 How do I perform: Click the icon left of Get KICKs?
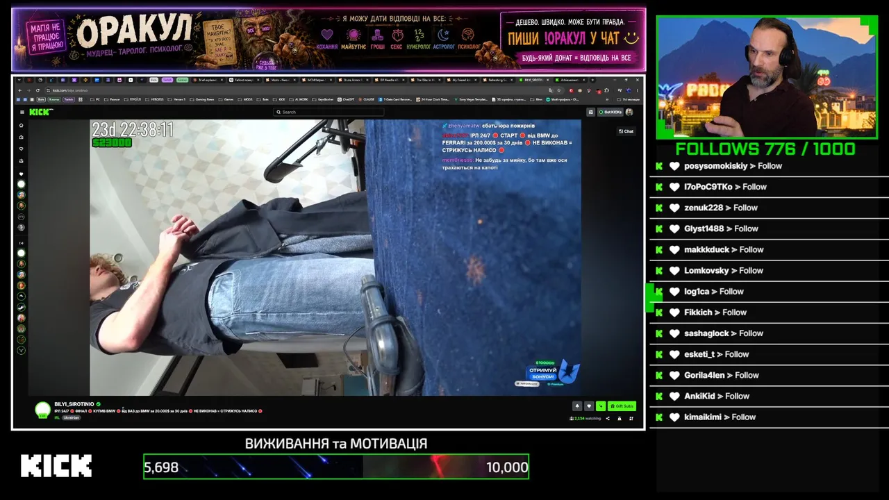point(591,112)
